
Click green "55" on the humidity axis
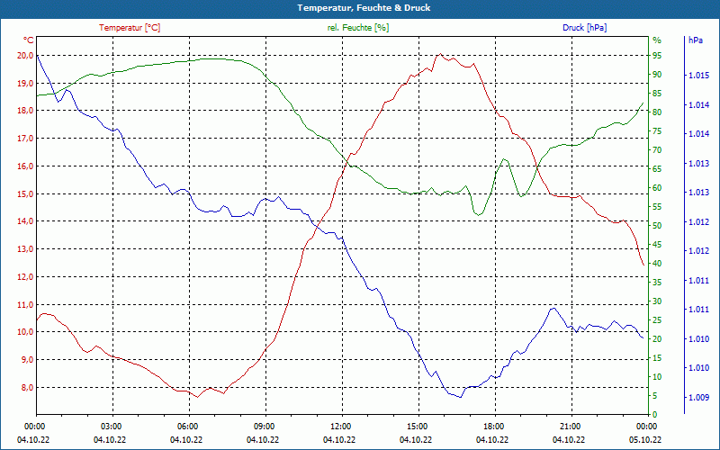(657, 207)
